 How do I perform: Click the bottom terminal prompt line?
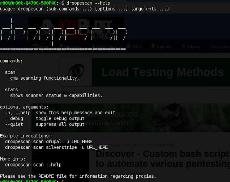tap(32, 181)
